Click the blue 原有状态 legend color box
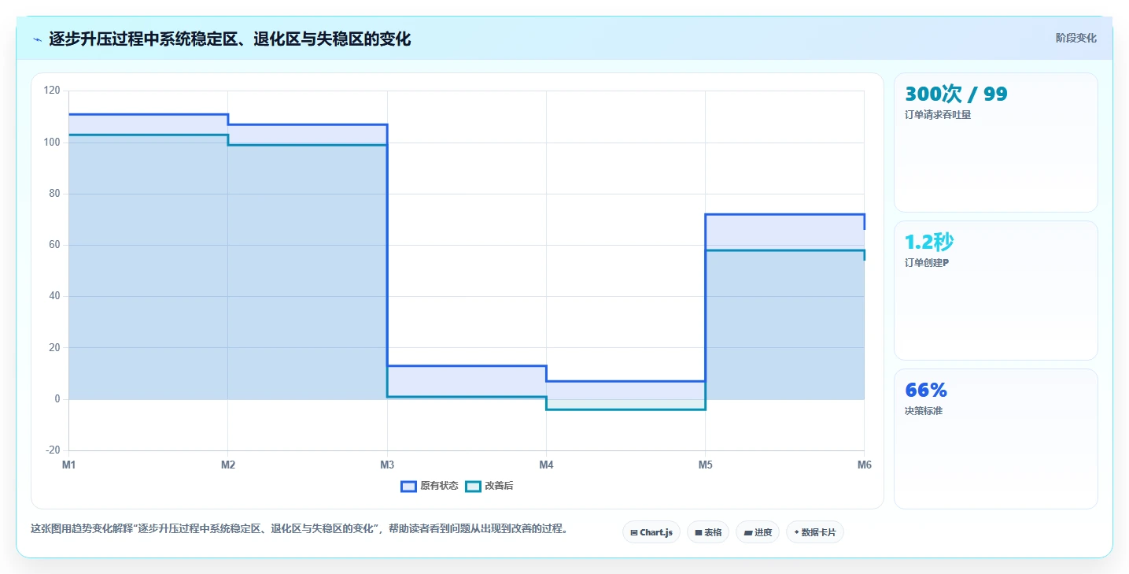This screenshot has width=1129, height=574. tap(408, 486)
